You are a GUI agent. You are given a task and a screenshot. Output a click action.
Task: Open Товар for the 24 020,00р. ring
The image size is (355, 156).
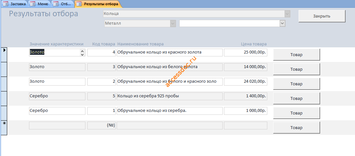[x=296, y=84]
